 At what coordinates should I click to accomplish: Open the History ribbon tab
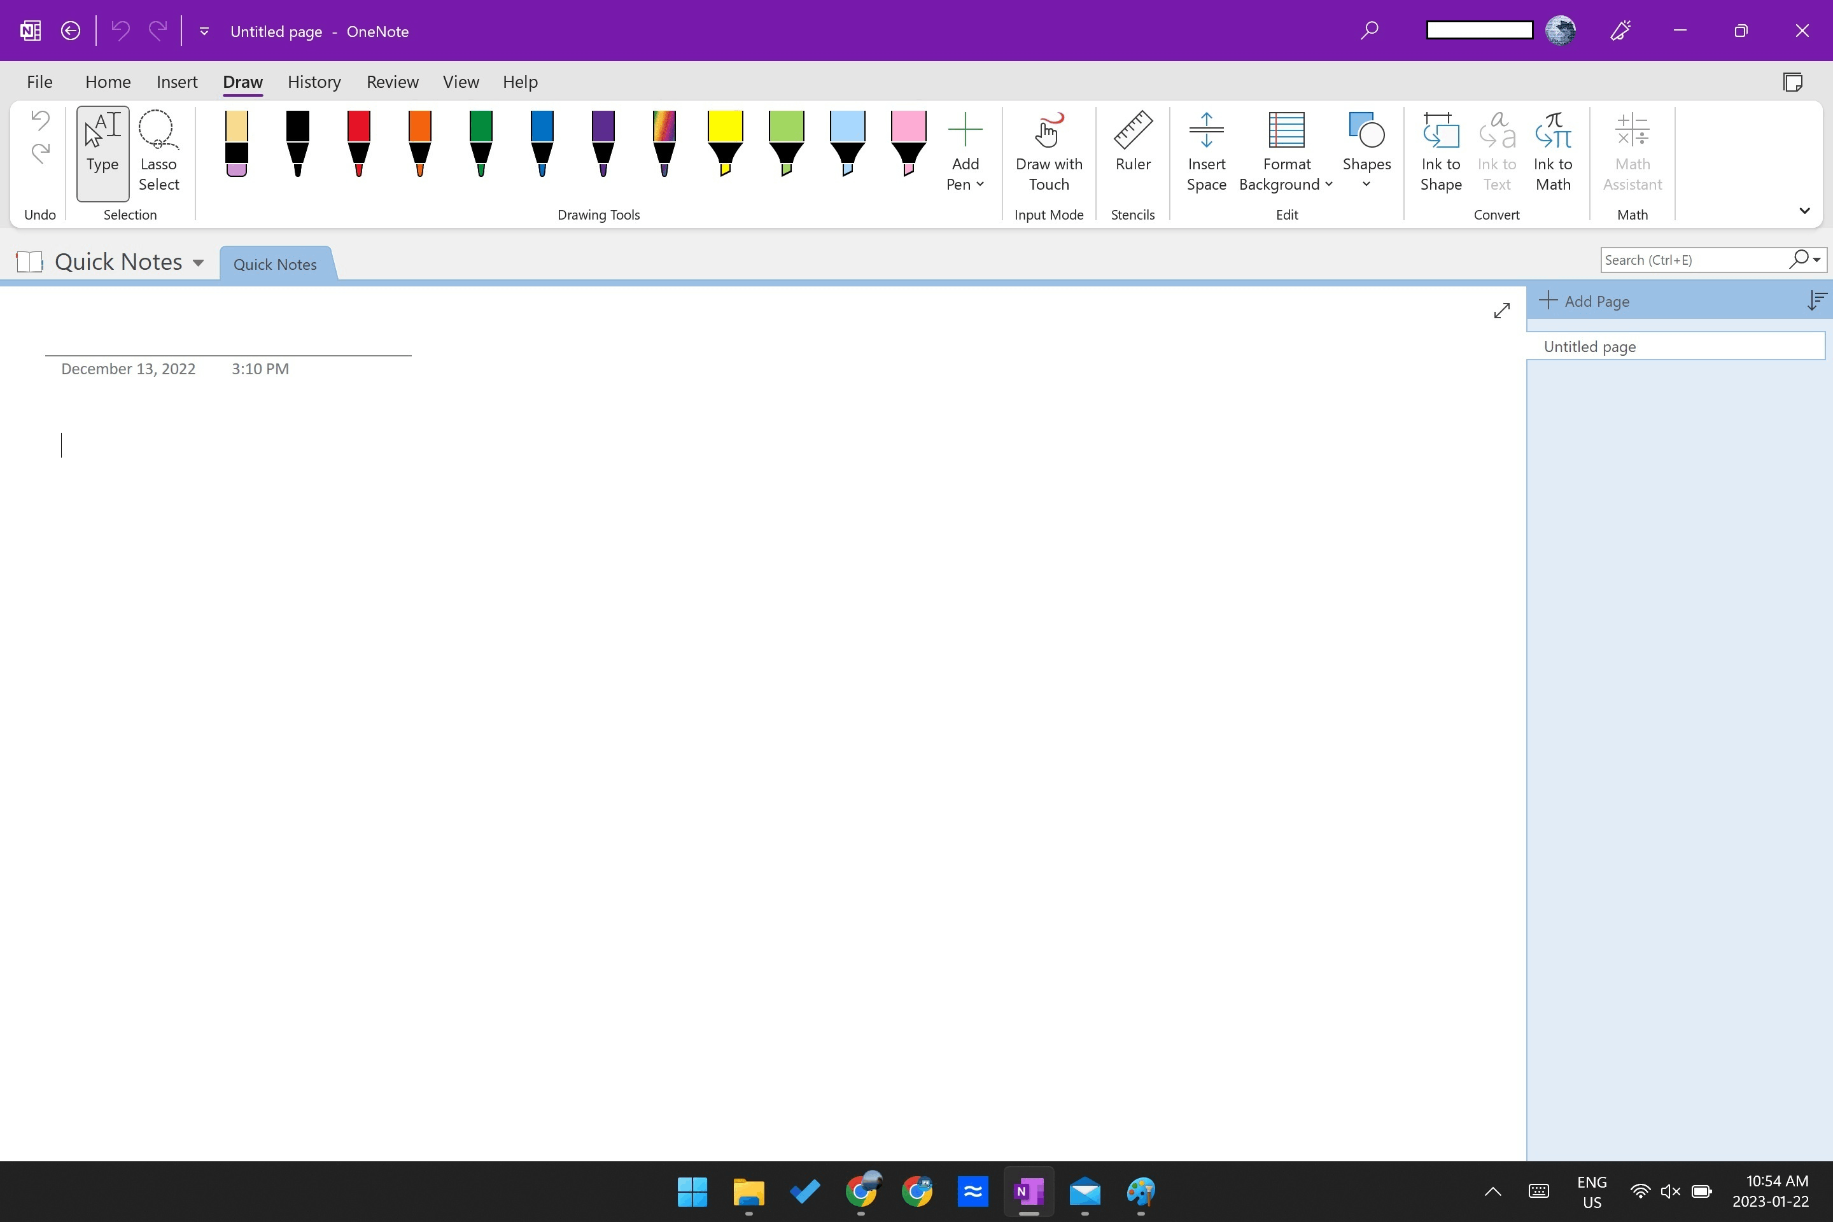313,81
